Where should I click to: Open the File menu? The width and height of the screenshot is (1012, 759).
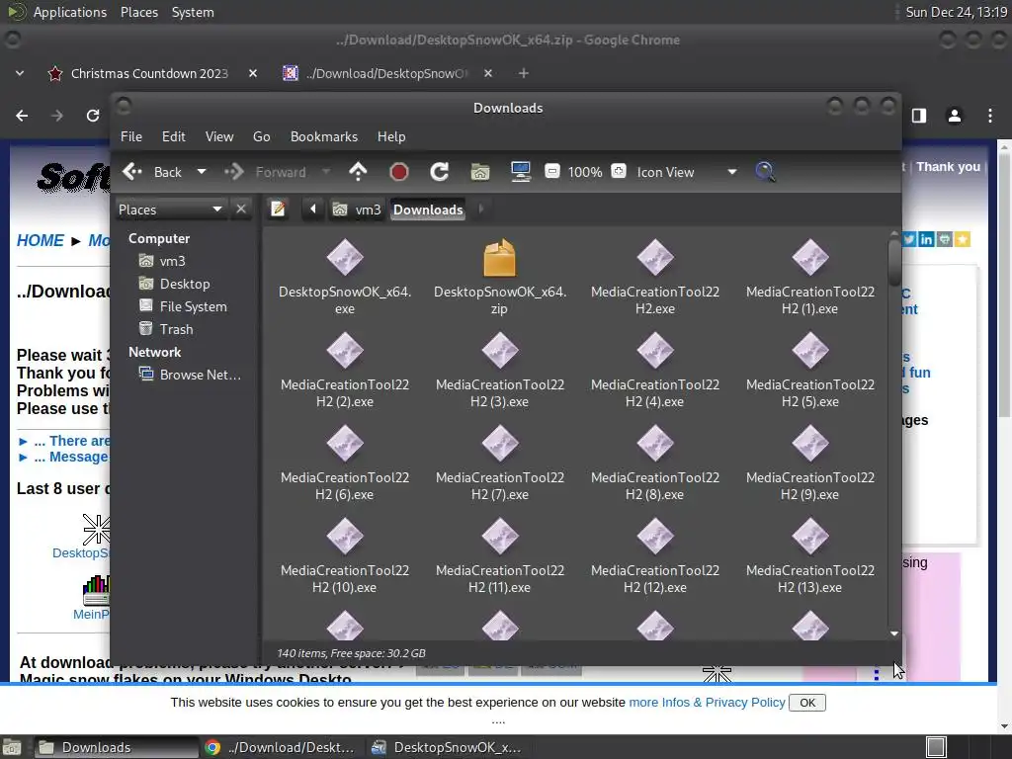coord(131,136)
